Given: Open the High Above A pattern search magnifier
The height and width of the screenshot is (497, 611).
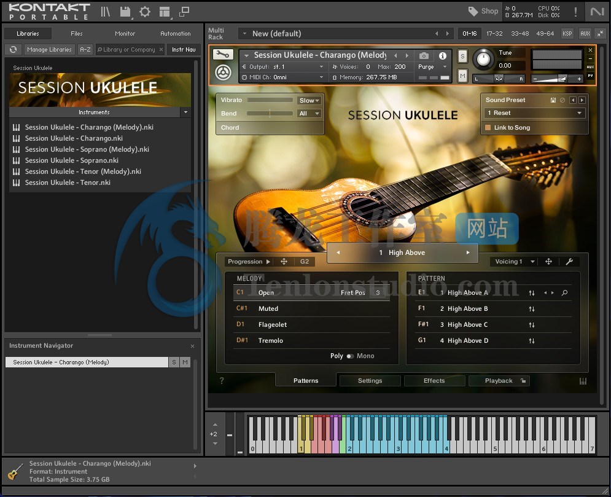Looking at the screenshot, I should point(564,293).
